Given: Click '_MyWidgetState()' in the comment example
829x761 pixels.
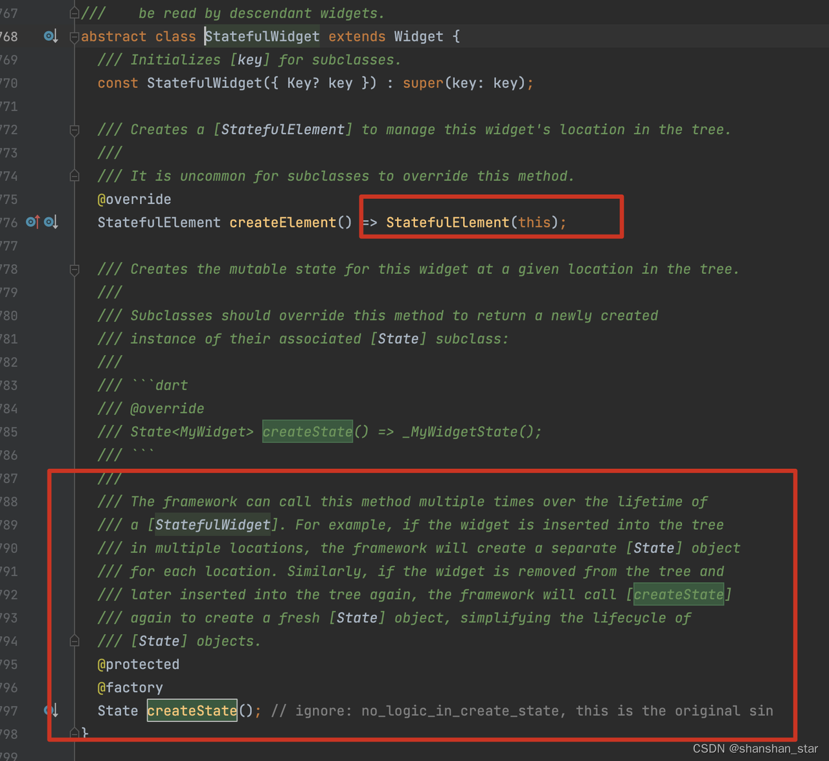Looking at the screenshot, I should coord(468,432).
